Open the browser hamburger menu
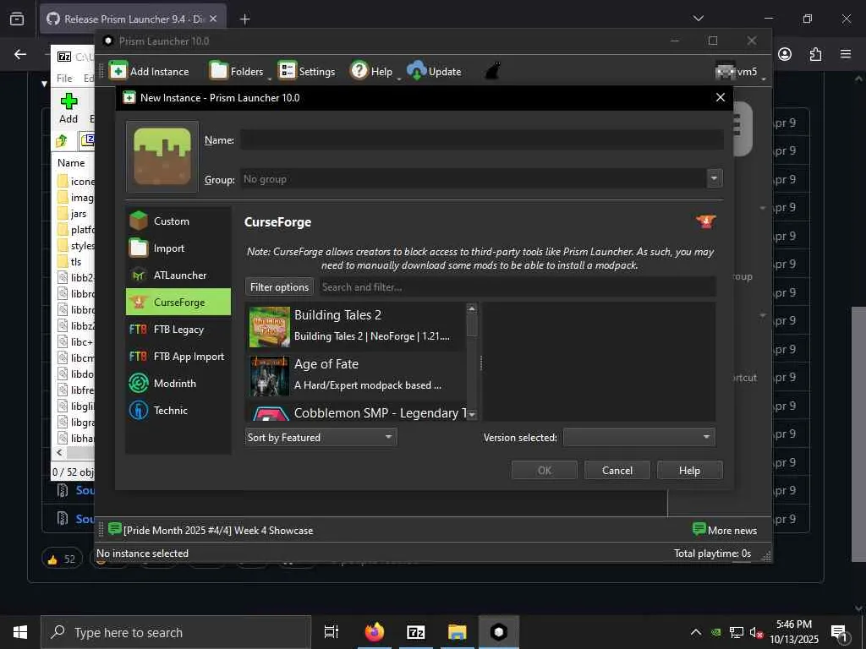This screenshot has height=649, width=866. (x=846, y=54)
